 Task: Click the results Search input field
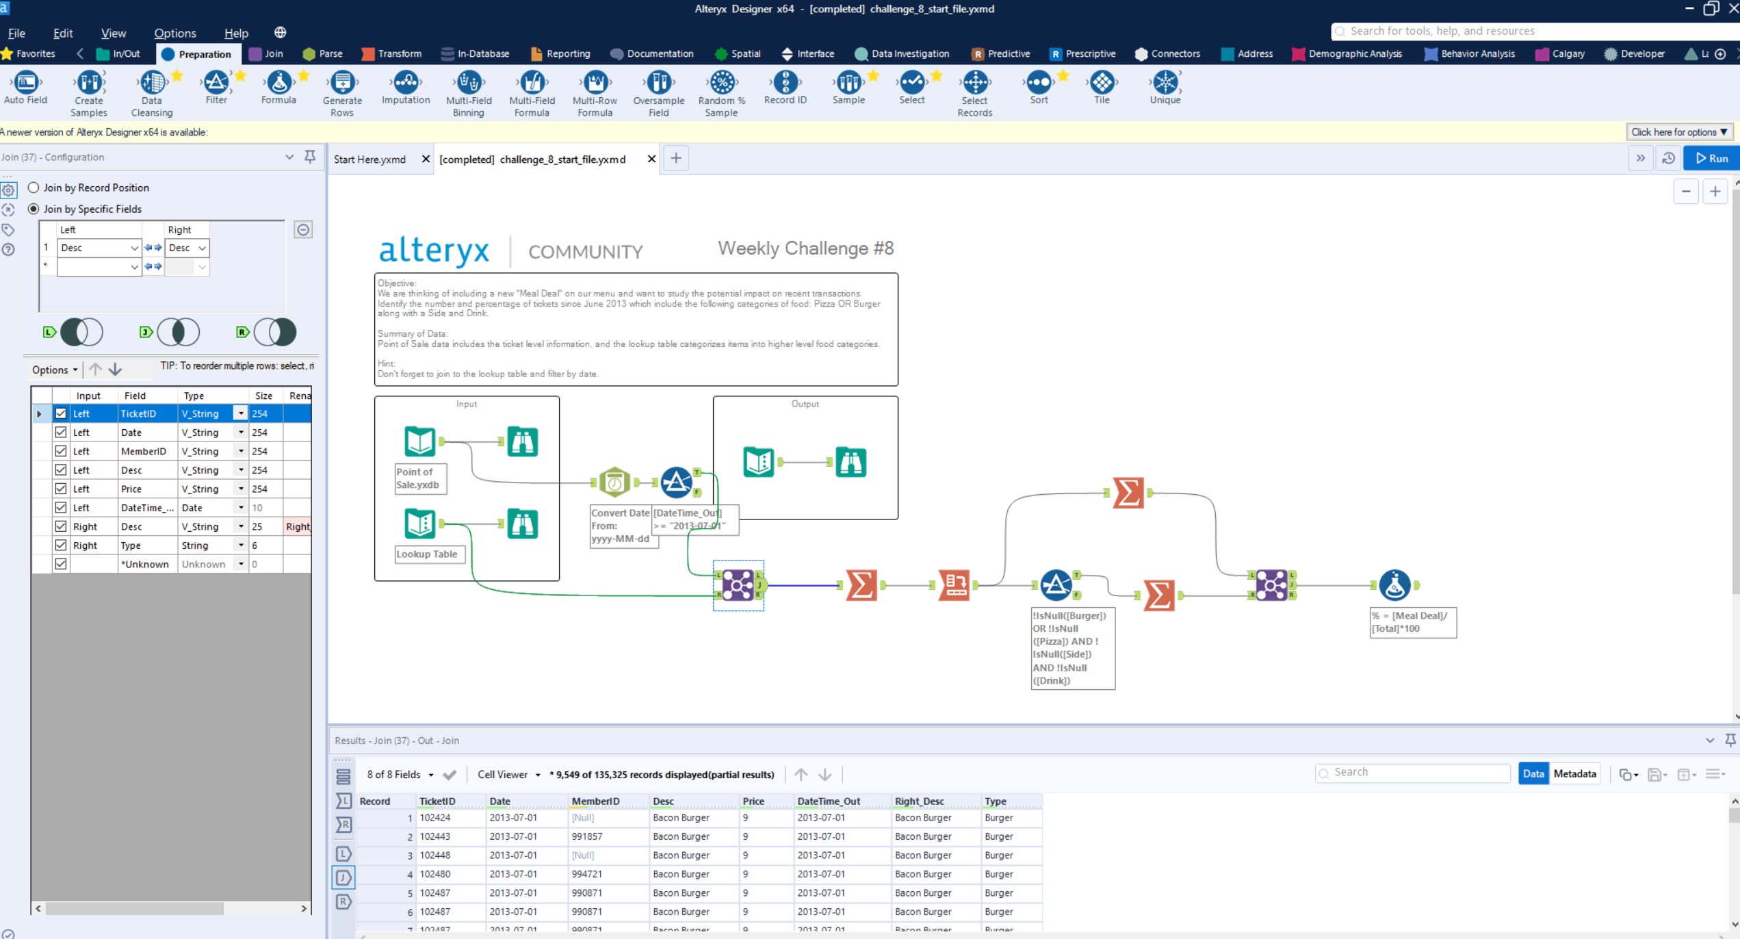1412,772
